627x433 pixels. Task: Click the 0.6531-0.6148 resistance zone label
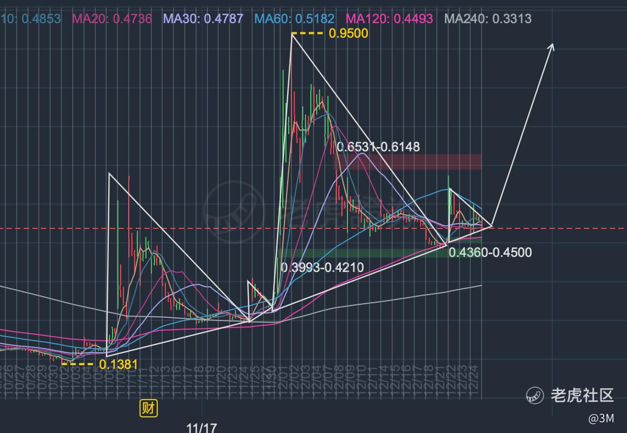pos(378,146)
